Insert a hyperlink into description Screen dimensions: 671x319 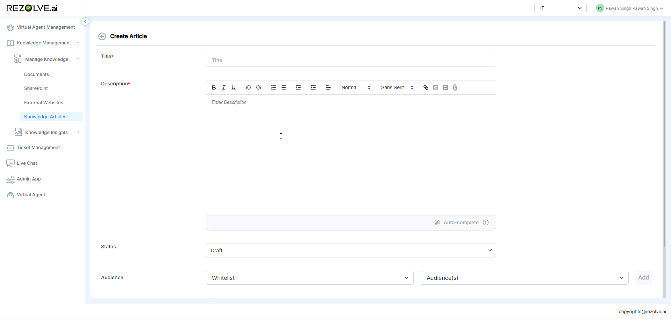click(x=426, y=87)
